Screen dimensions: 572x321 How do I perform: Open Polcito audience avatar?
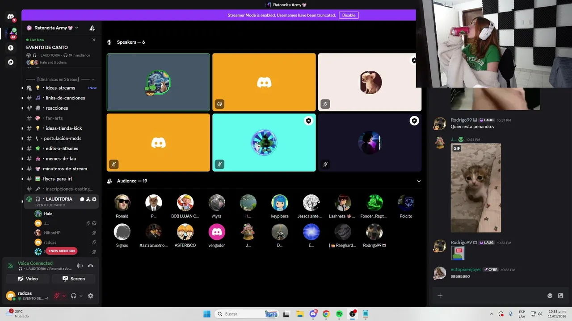pyautogui.click(x=406, y=203)
